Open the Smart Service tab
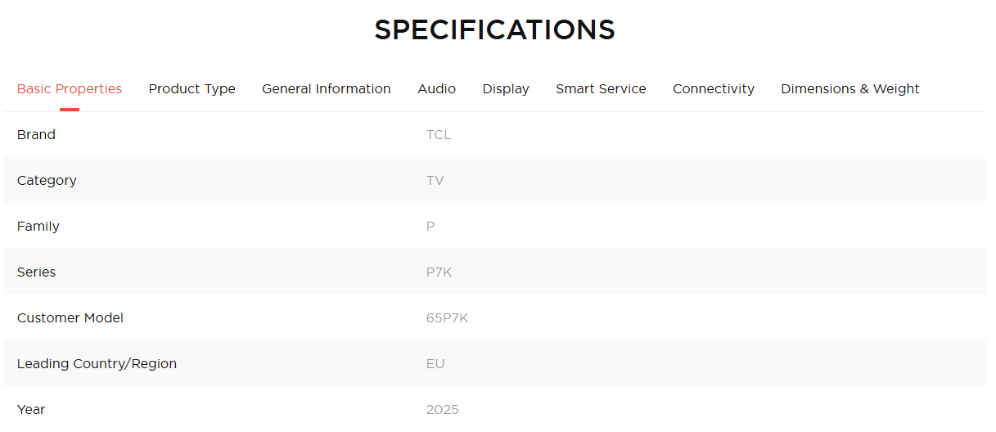The height and width of the screenshot is (432, 996). point(601,89)
